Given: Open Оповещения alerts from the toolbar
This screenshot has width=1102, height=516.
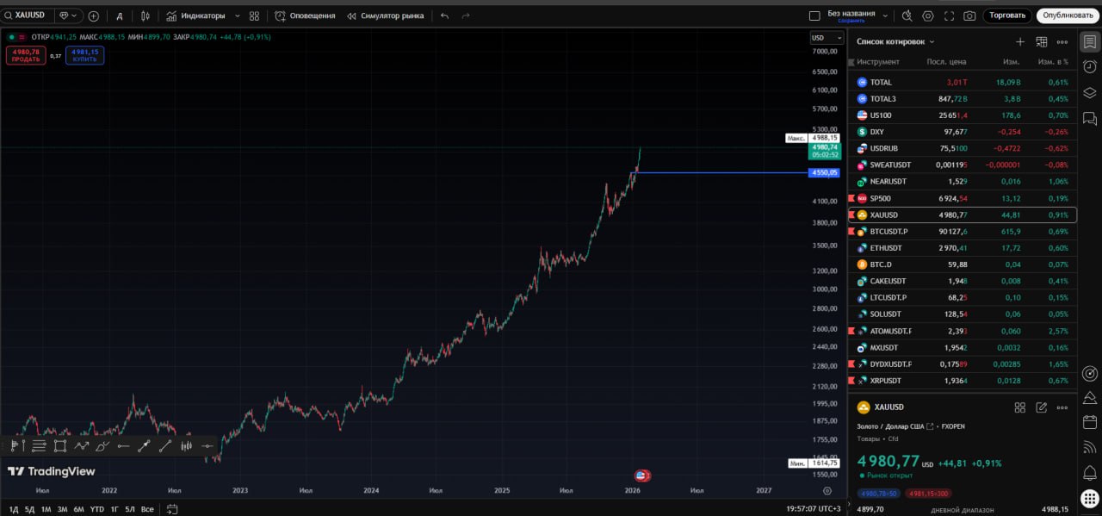Looking at the screenshot, I should click(x=305, y=16).
